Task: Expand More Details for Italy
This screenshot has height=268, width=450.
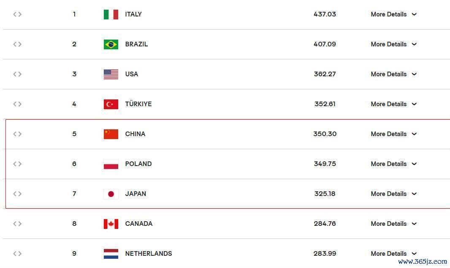Action: tap(393, 14)
